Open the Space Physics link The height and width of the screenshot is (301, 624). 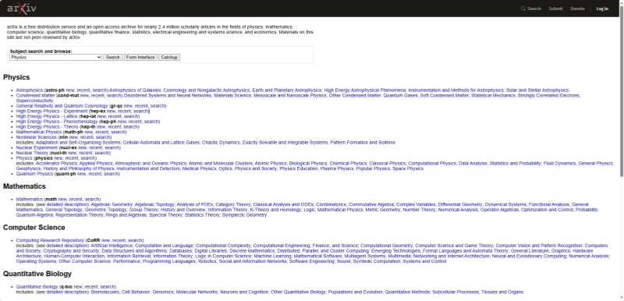tap(408, 168)
